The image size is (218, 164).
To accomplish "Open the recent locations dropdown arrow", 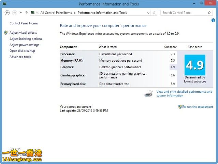I will (x=21, y=13).
